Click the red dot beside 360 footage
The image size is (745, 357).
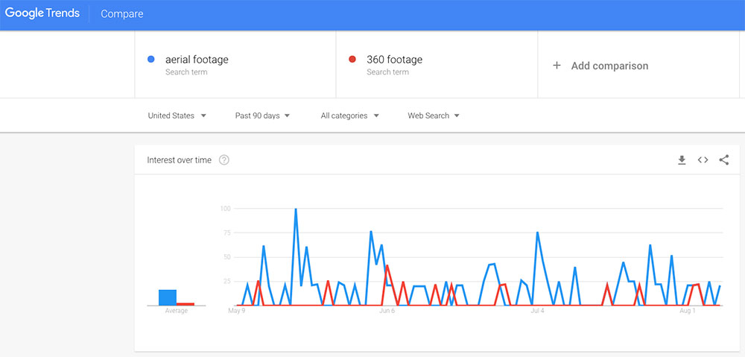352,60
